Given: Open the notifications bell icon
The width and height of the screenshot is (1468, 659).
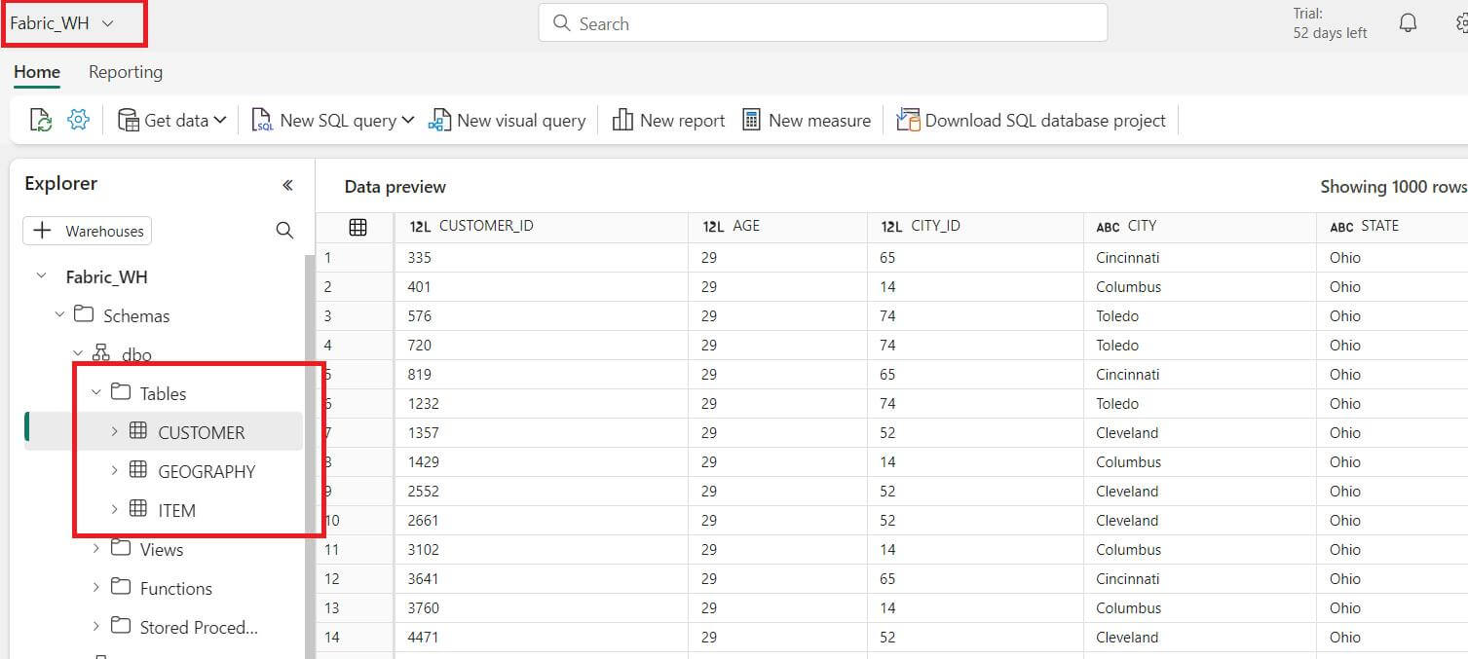Looking at the screenshot, I should [x=1408, y=22].
